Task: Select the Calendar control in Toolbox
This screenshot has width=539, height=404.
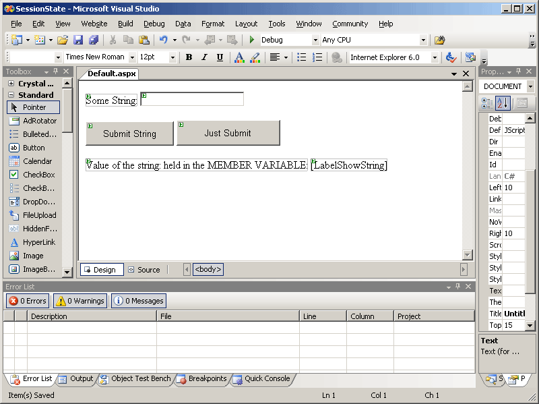Action: click(x=37, y=161)
